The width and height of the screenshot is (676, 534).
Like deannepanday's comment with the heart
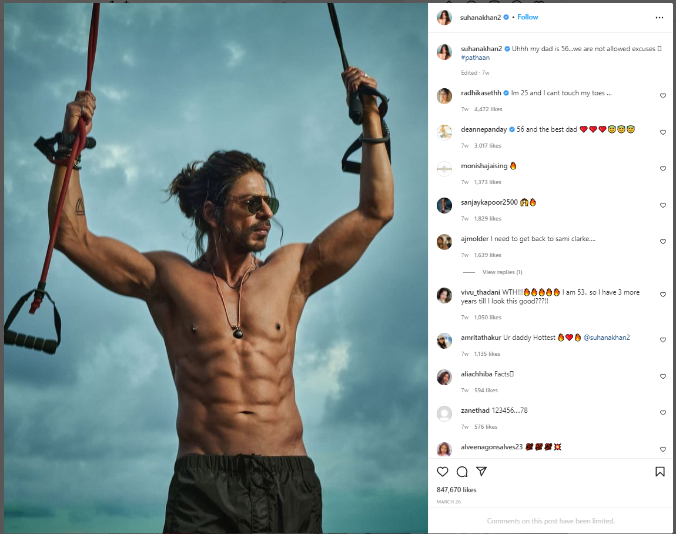[663, 132]
